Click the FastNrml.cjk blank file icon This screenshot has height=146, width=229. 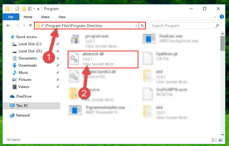[x=148, y=58]
